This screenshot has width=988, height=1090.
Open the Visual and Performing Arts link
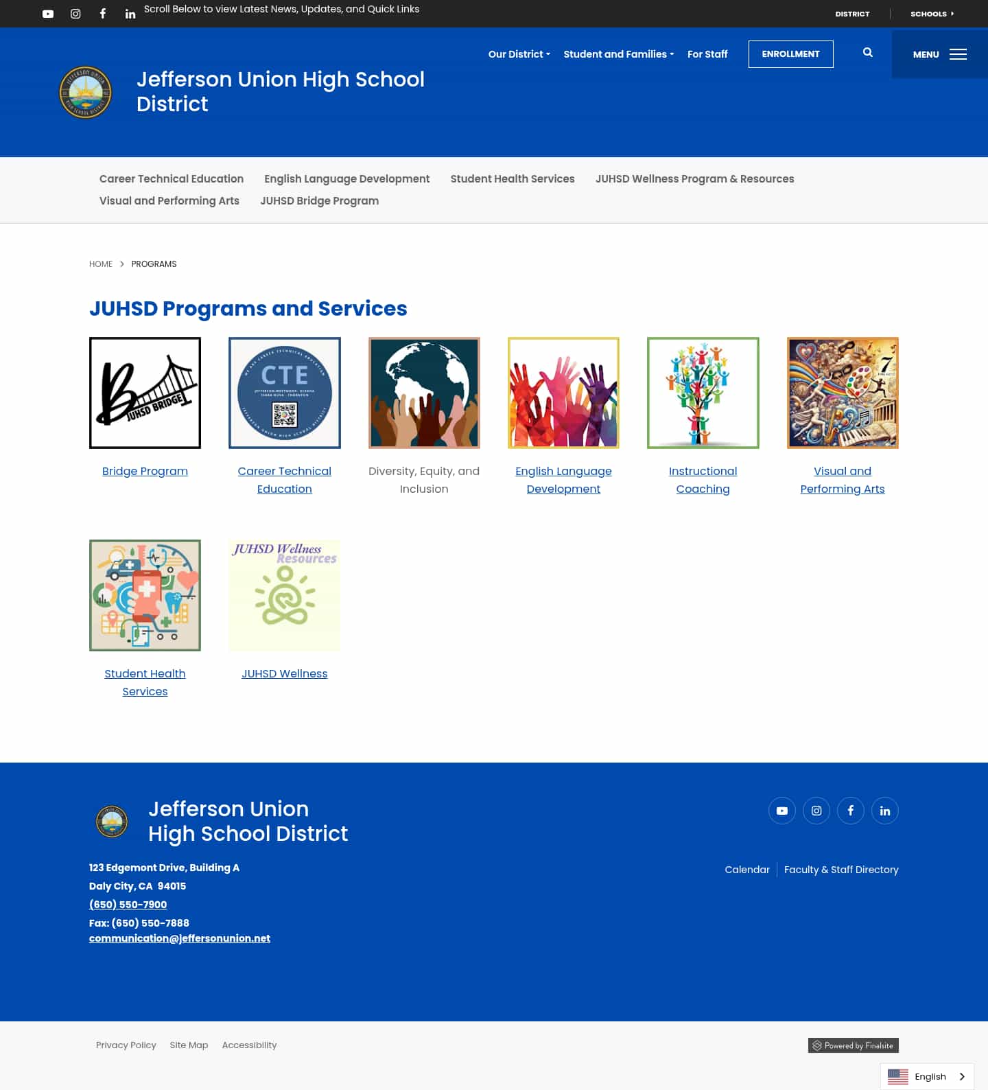click(843, 480)
